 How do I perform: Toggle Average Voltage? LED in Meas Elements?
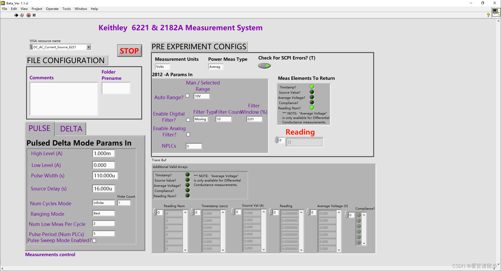pos(312,97)
